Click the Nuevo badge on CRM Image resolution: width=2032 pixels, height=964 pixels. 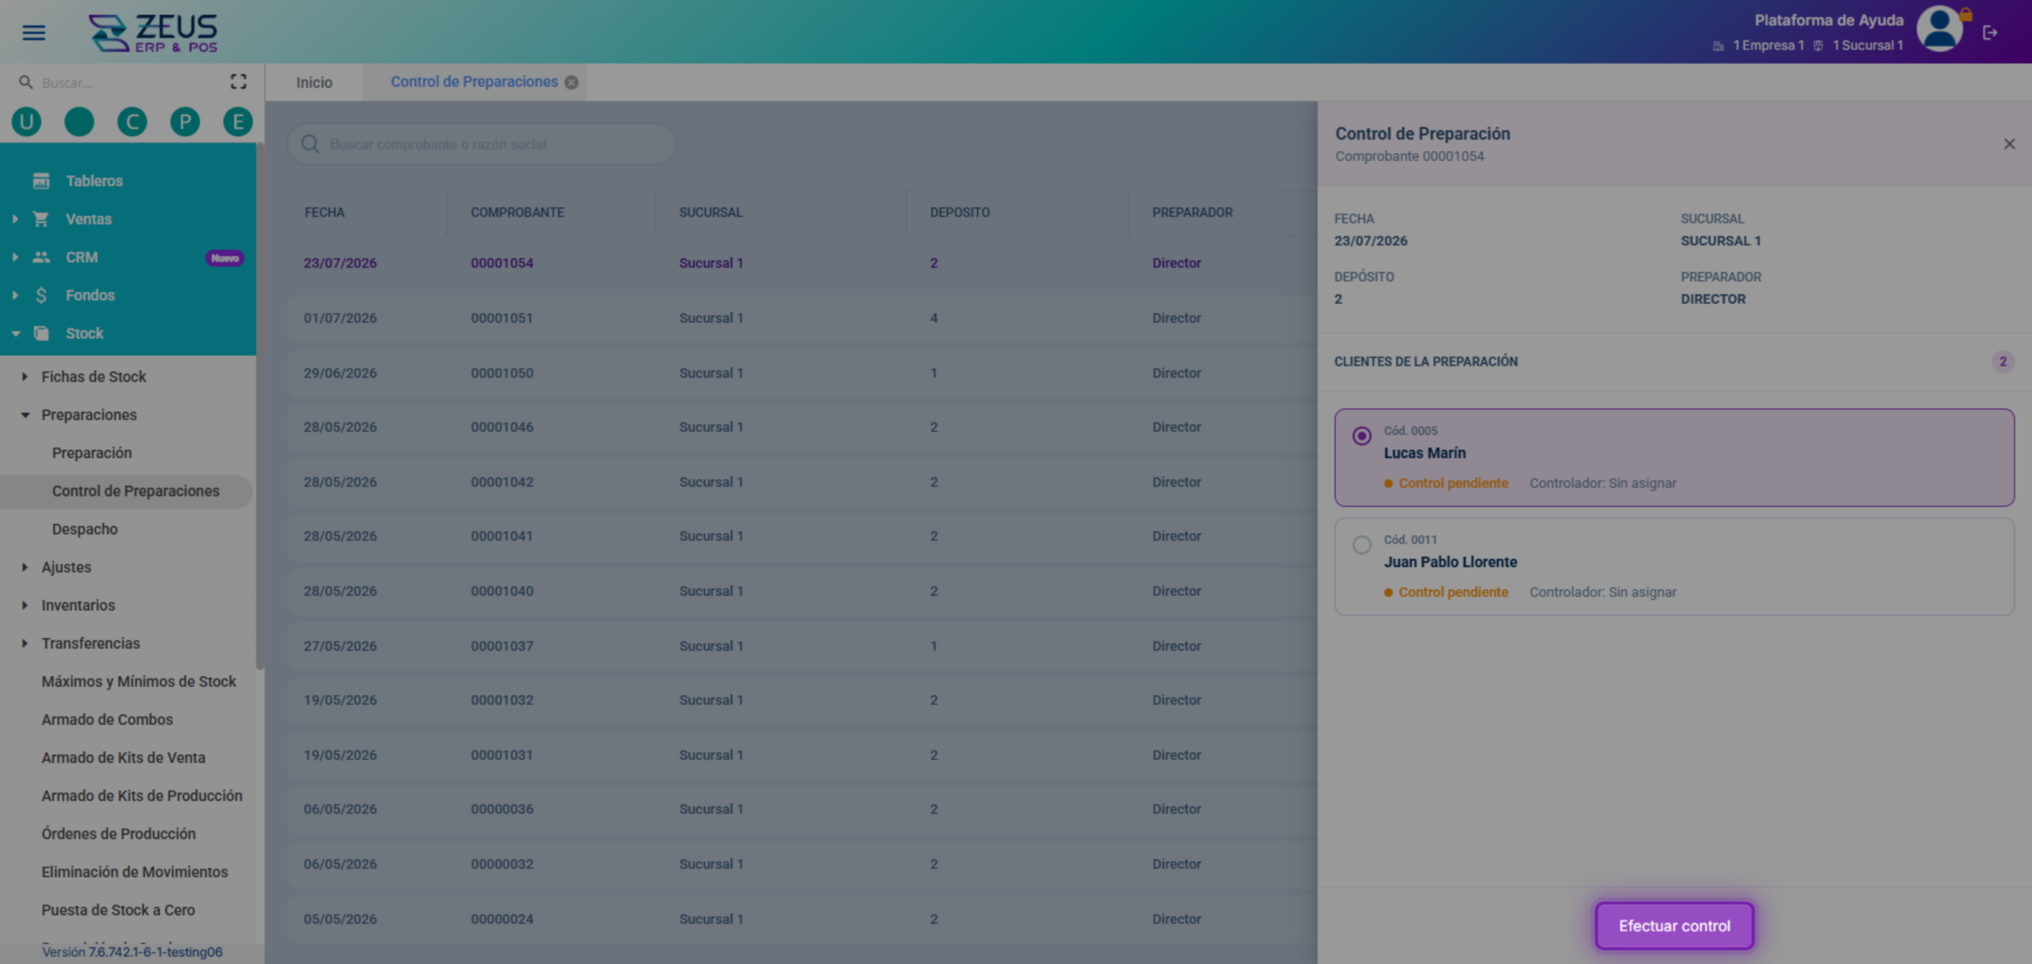coord(225,258)
